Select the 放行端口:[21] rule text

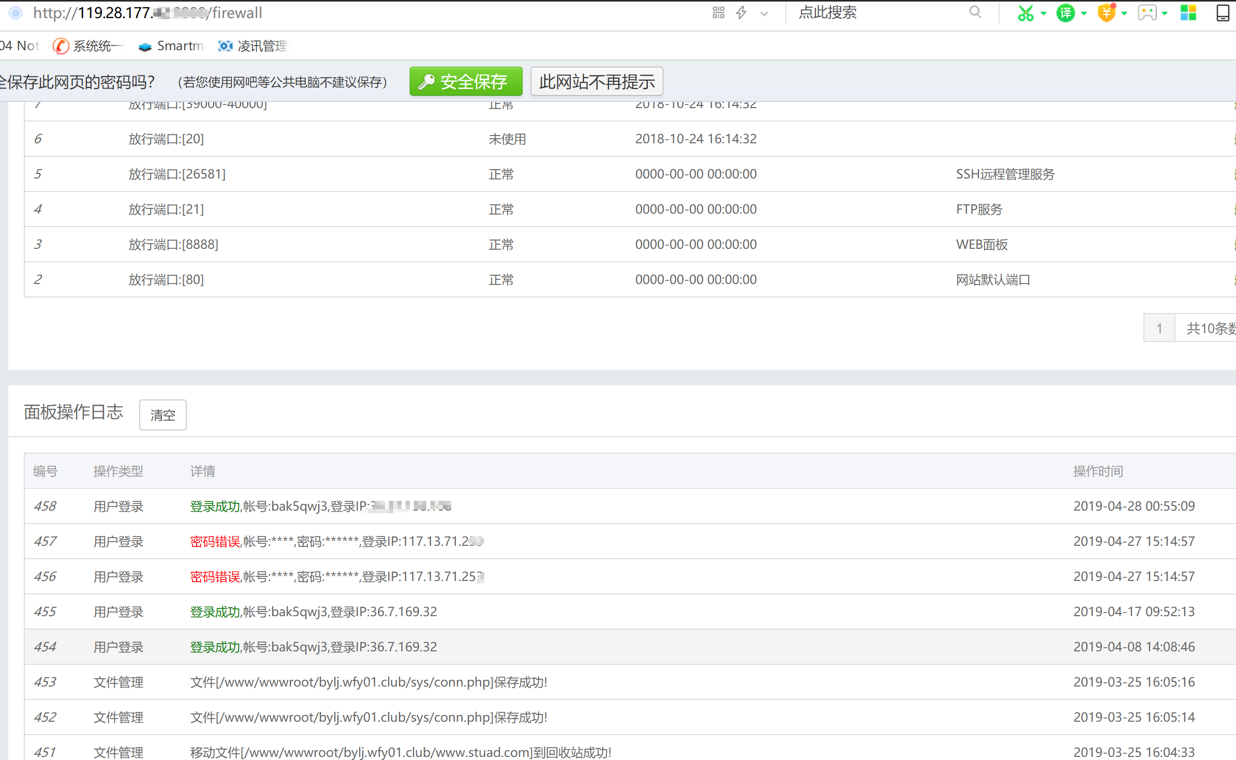pyautogui.click(x=166, y=210)
